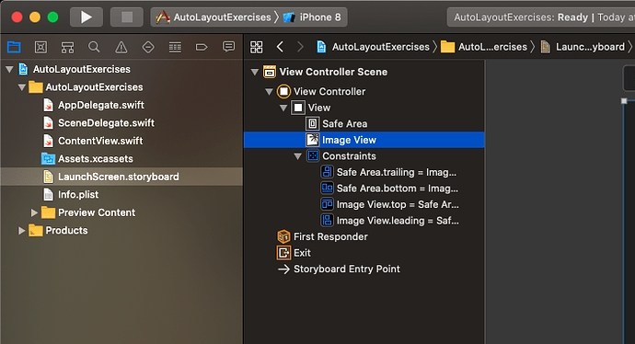Select View Controller Scene in outline
This screenshot has width=635, height=344.
pyautogui.click(x=325, y=72)
